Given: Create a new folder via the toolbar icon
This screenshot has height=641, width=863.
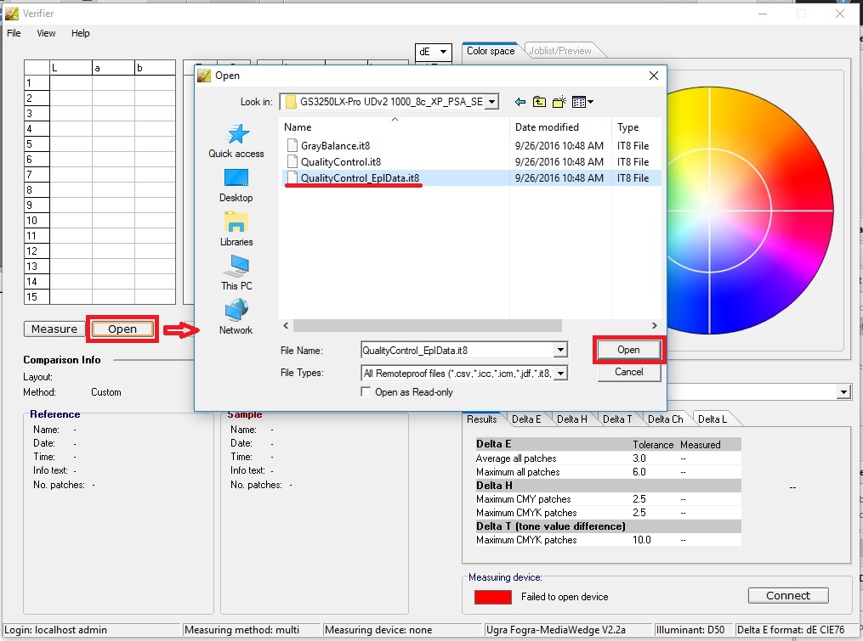Looking at the screenshot, I should pyautogui.click(x=559, y=102).
